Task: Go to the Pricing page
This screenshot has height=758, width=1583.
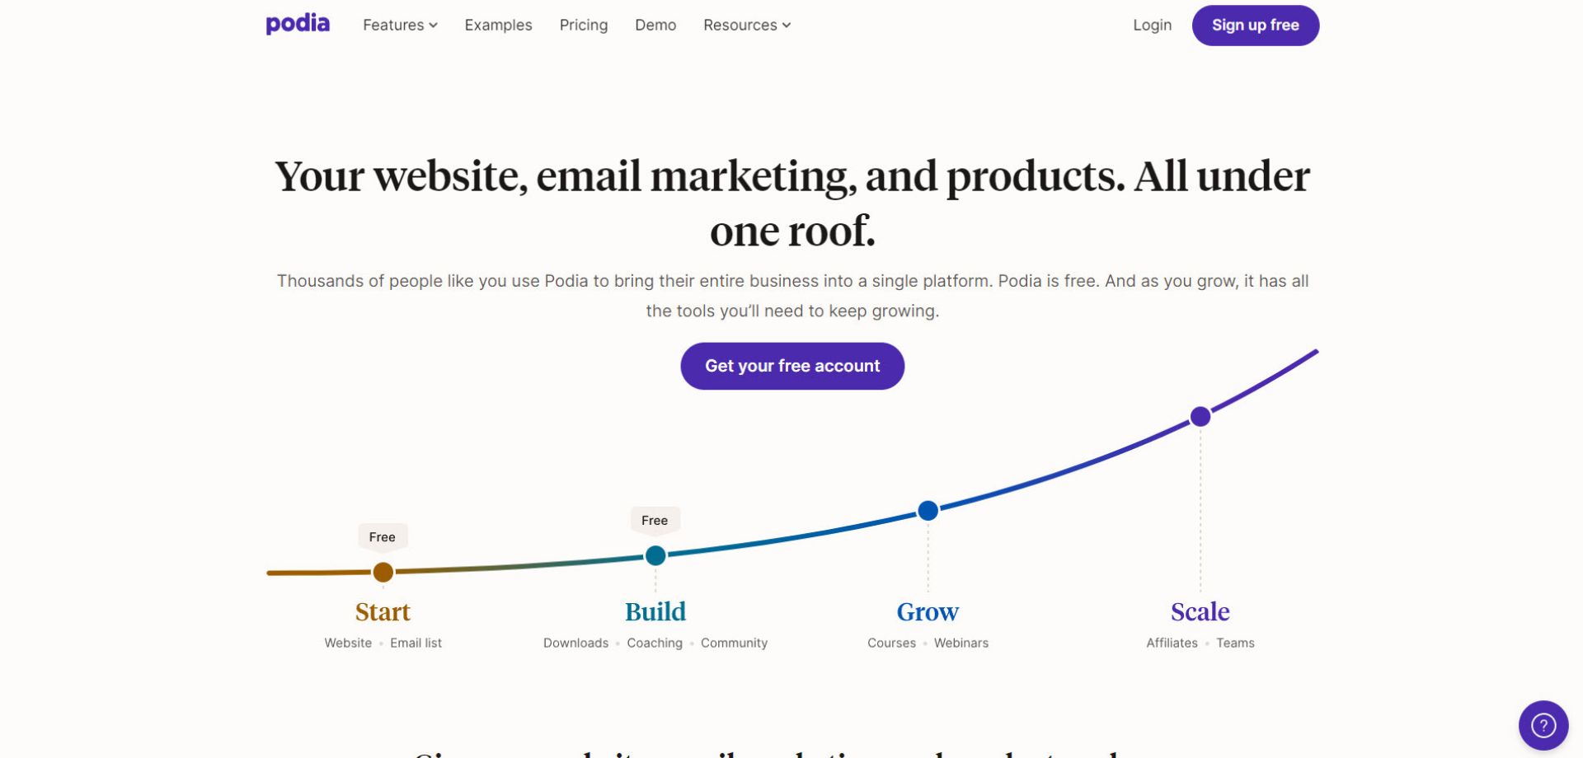Action: coord(583,26)
